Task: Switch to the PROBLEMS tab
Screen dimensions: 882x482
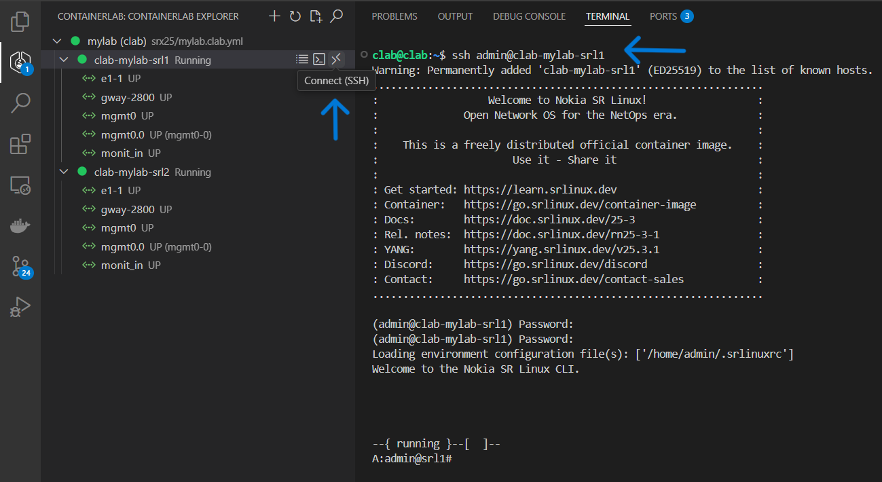Action: click(394, 16)
